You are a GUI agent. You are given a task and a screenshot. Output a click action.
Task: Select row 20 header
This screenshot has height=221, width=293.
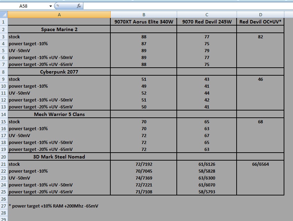click(x=3, y=157)
